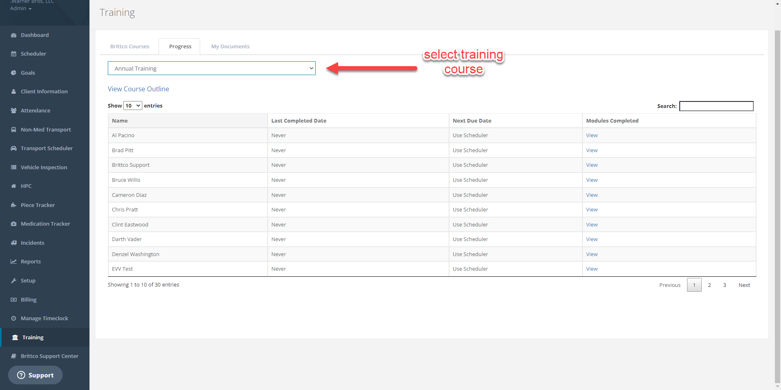Image resolution: width=781 pixels, height=390 pixels.
Task: Select the Attendance people icon
Action: (x=13, y=111)
